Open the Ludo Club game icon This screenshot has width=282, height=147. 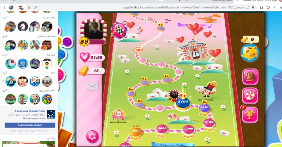[x=23, y=45]
